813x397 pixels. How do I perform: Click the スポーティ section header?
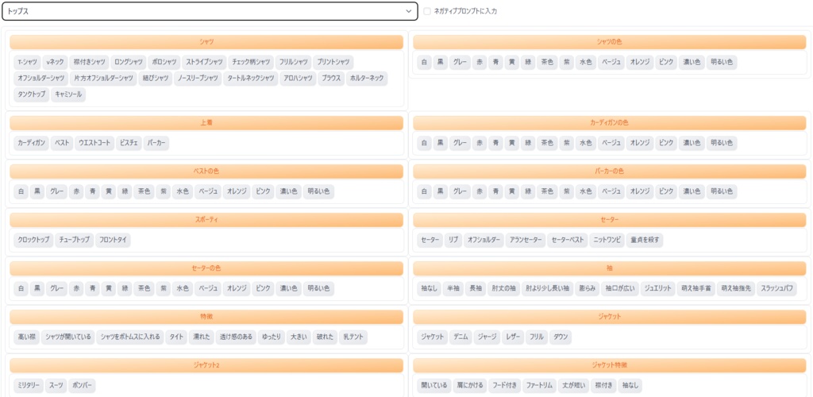pos(206,220)
